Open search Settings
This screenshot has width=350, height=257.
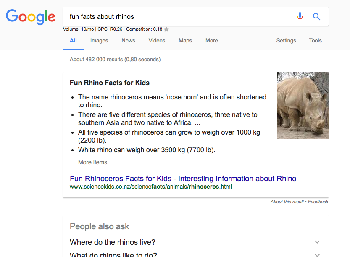tap(286, 41)
